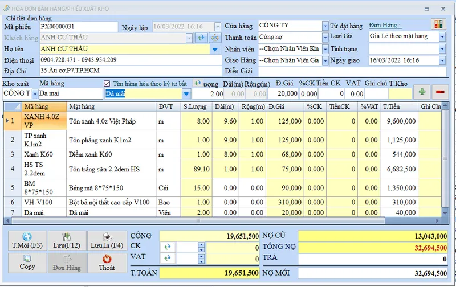The height and width of the screenshot is (287, 456).
Task: Click the grid vertical scrollbar down arrow
Action: point(445,213)
